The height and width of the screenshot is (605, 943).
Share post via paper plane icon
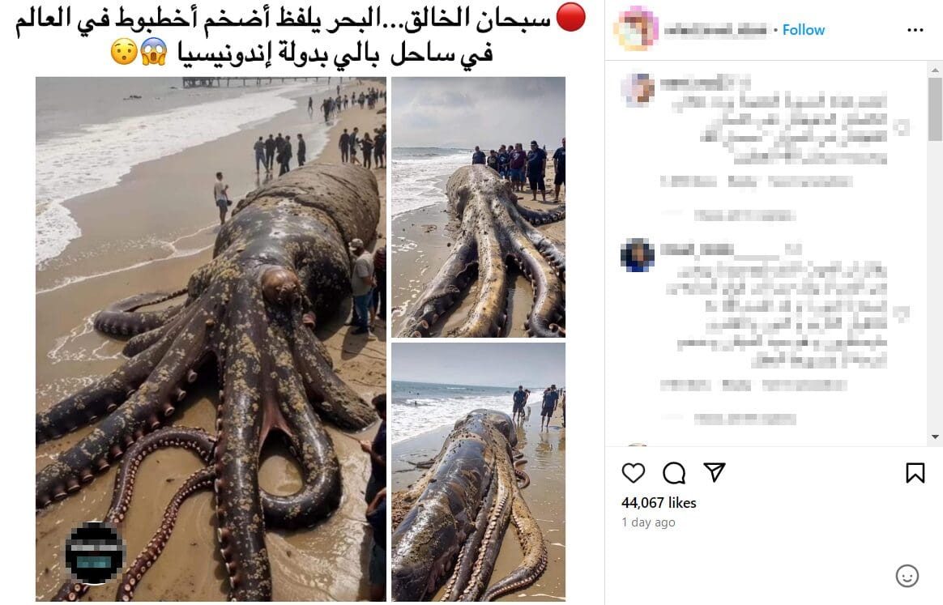[x=715, y=473]
